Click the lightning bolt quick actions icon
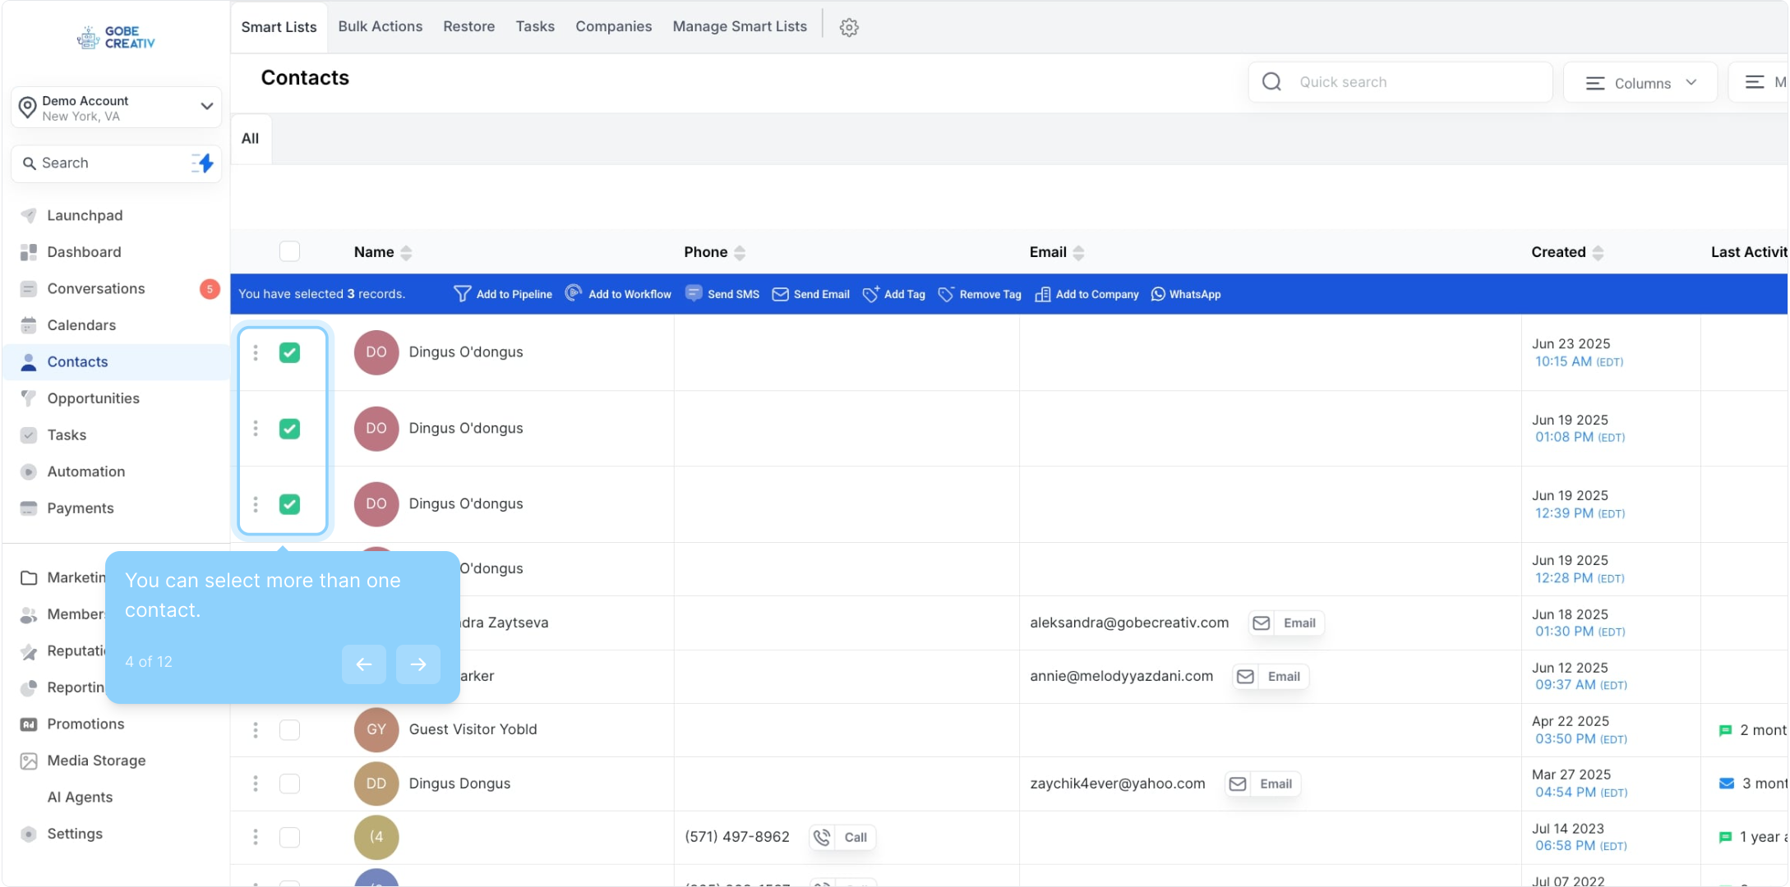Screen dimensions: 1790x887 tap(203, 163)
